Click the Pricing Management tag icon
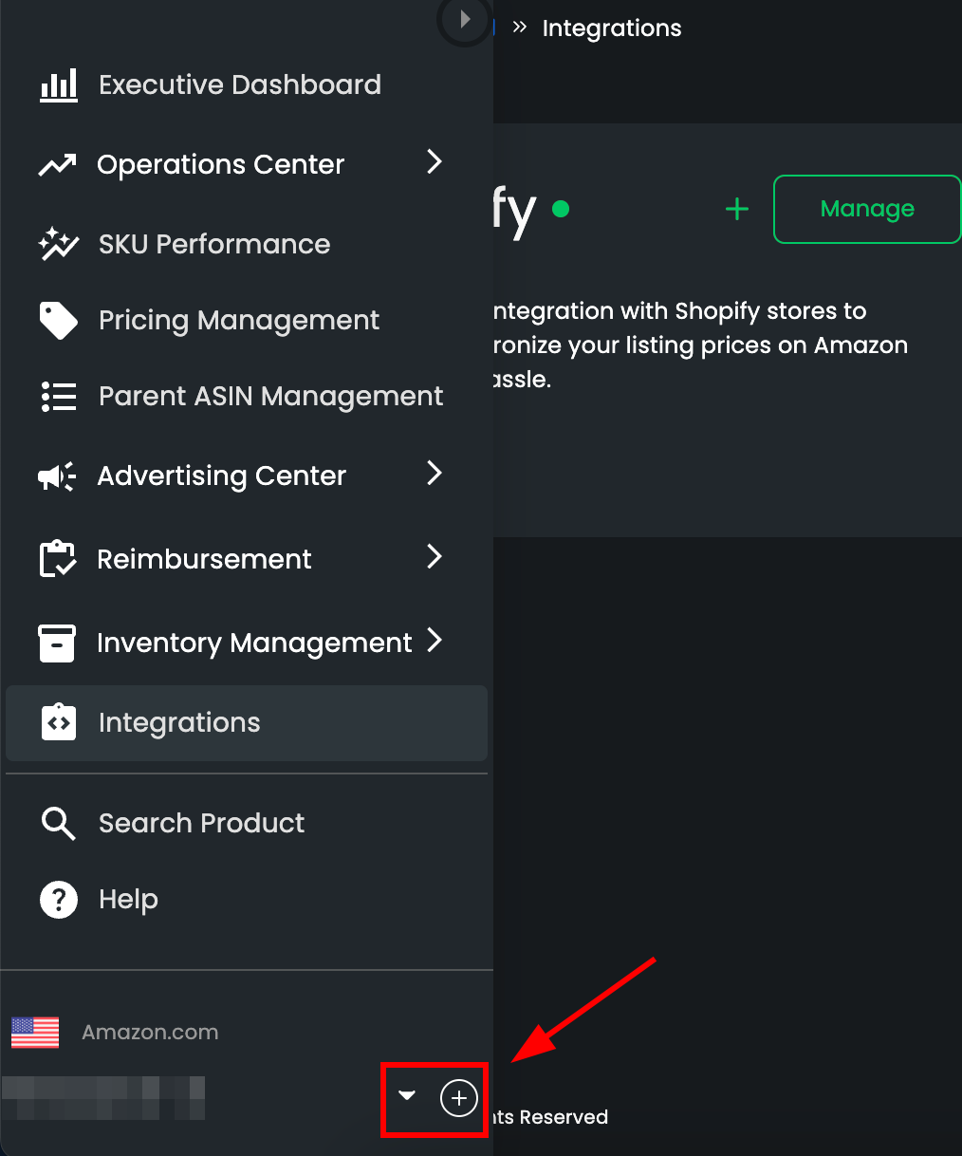 [x=58, y=320]
